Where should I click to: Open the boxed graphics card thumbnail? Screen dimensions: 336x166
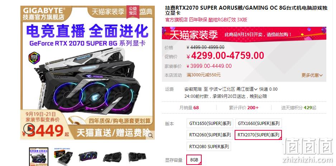point(63,157)
